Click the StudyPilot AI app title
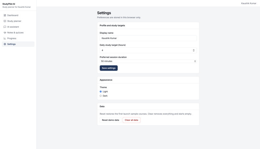This screenshot has height=149, width=260. tap(9, 4)
